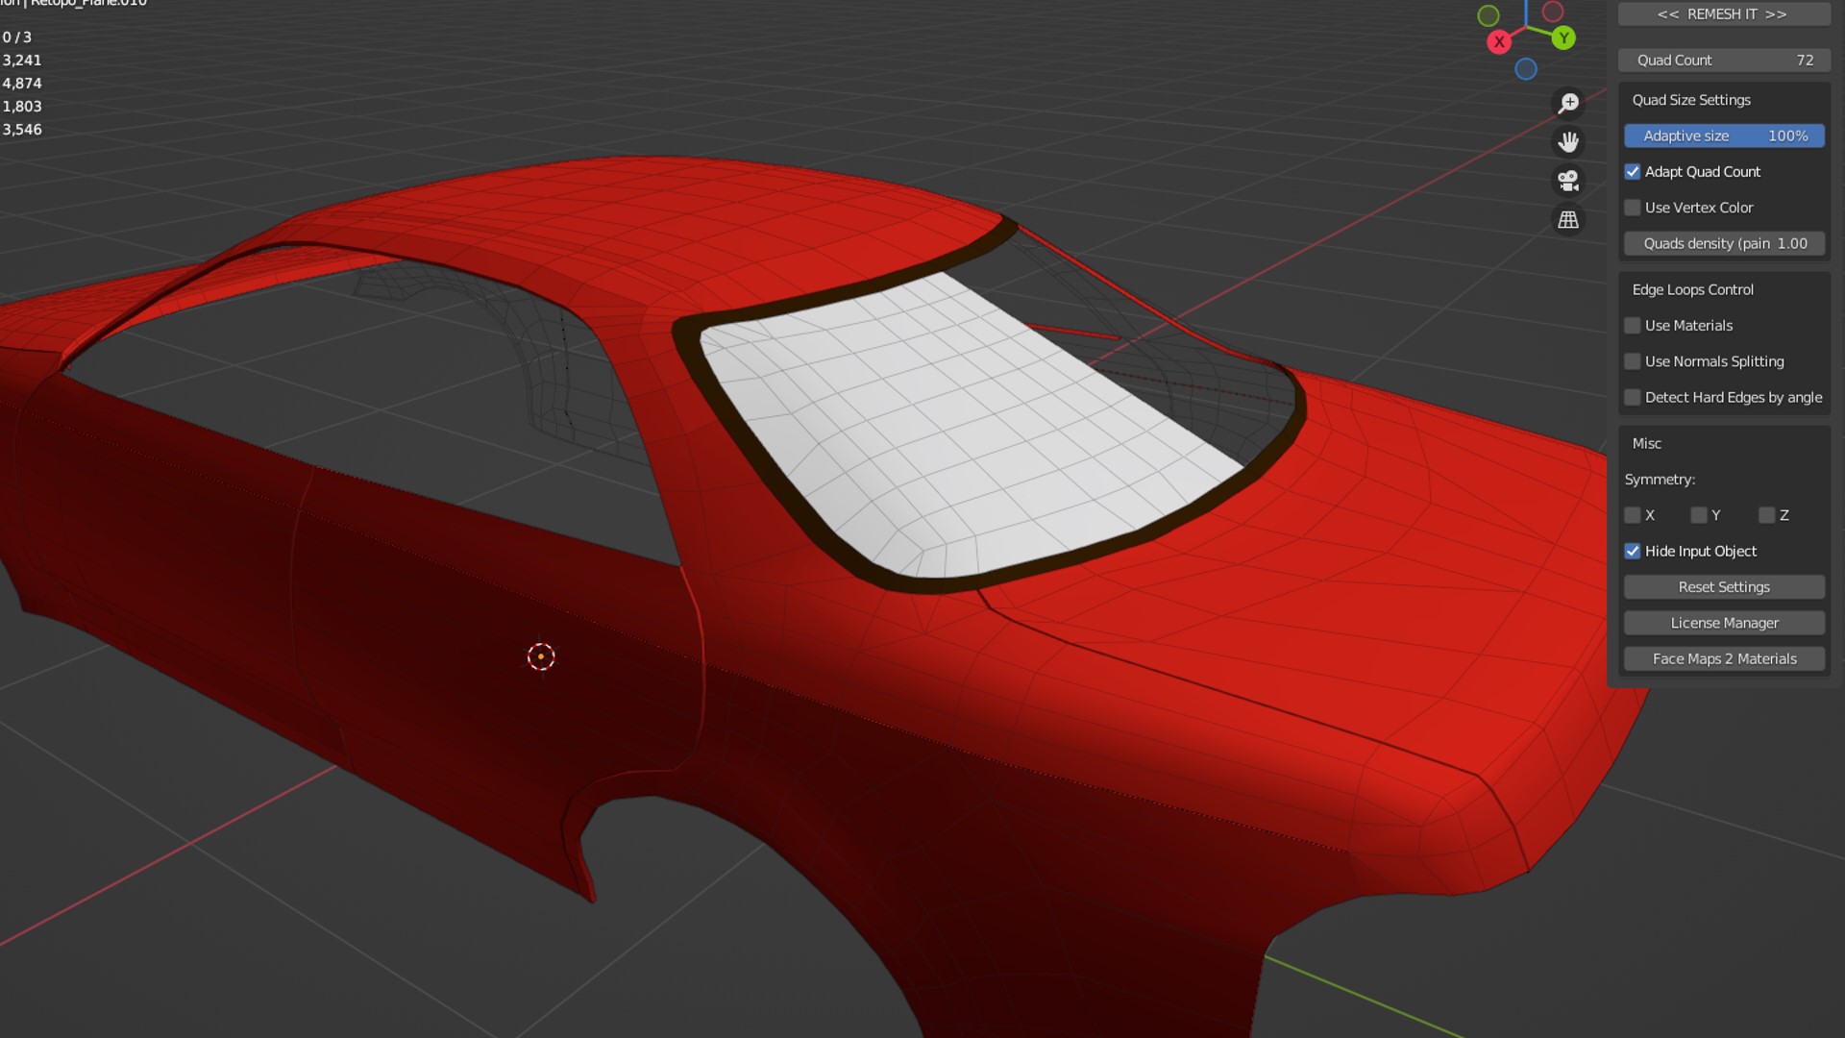The image size is (1845, 1038).
Task: Click the red X axis gizmo ball
Action: point(1499,42)
